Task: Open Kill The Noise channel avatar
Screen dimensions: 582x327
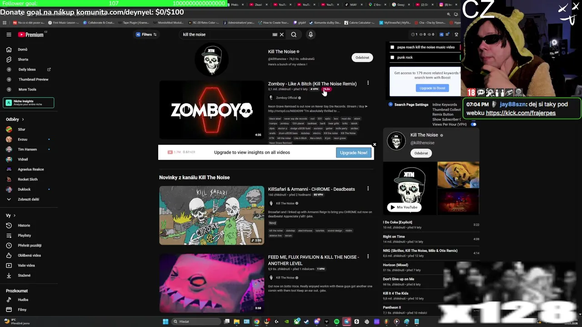Action: [211, 59]
